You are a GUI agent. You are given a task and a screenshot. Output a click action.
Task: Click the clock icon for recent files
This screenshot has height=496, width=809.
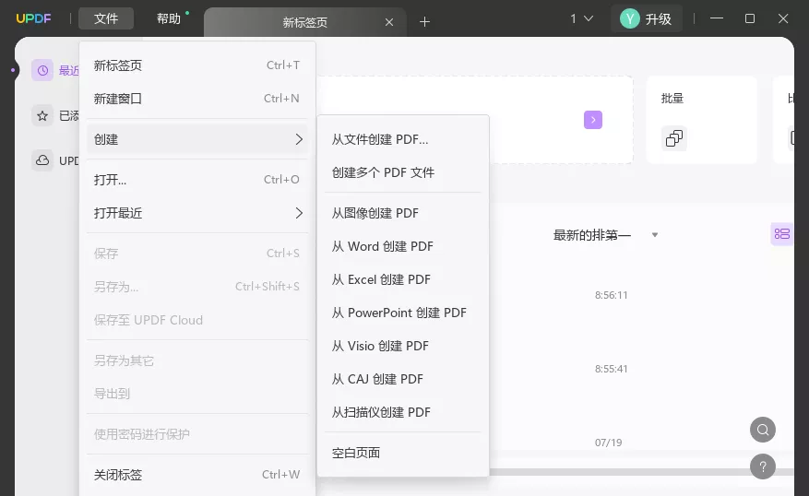coord(42,70)
